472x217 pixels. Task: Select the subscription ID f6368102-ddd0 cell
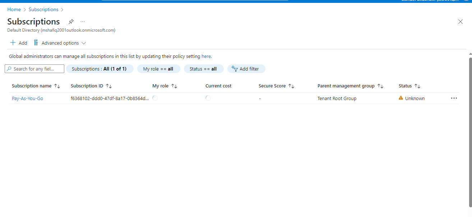point(110,98)
